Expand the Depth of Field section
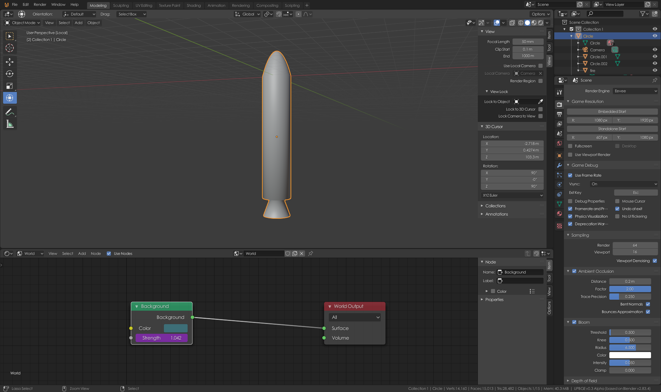The image size is (661, 392). pyautogui.click(x=584, y=381)
